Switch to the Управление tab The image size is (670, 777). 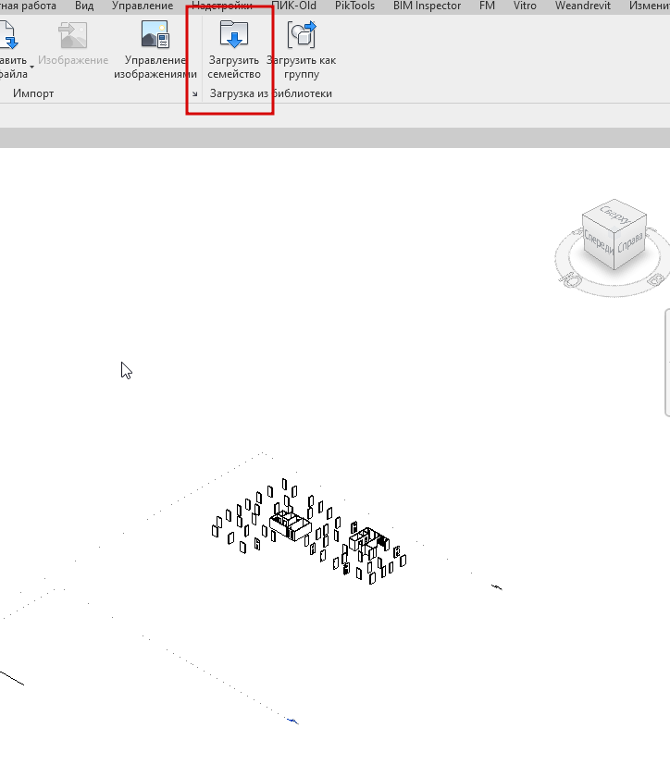pyautogui.click(x=143, y=6)
